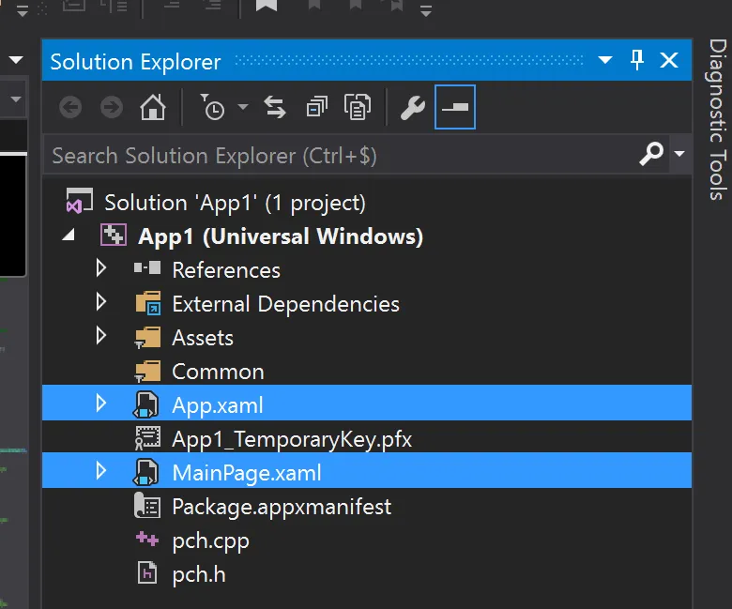Select the pch.cpp file
Screen dimensions: 732x609
210,540
